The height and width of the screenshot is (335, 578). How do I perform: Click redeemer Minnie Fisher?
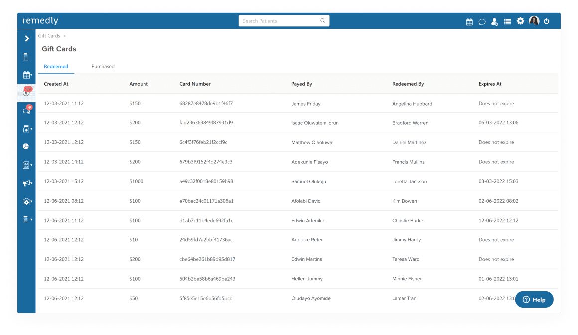coord(407,279)
